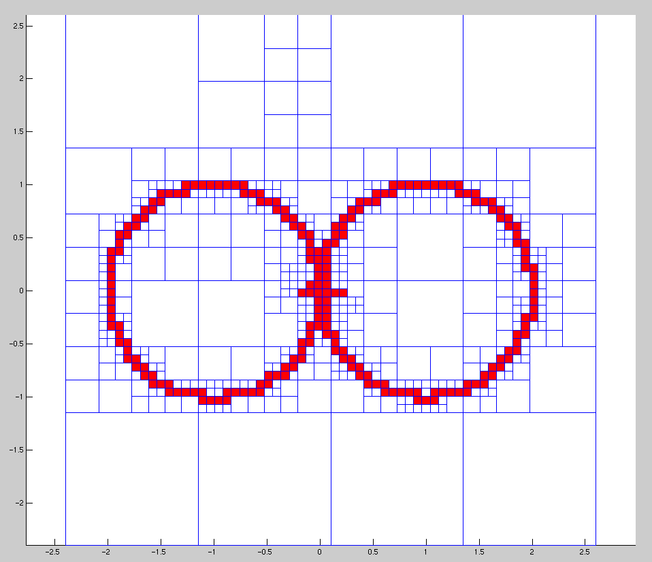Click the x-axis tick label 1.5
Image resolution: width=652 pixels, height=562 pixels.
[x=479, y=552]
